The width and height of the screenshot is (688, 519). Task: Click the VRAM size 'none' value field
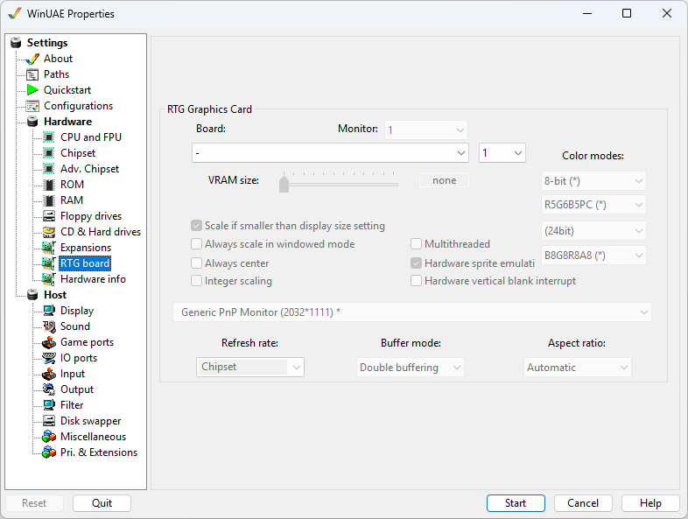444,180
